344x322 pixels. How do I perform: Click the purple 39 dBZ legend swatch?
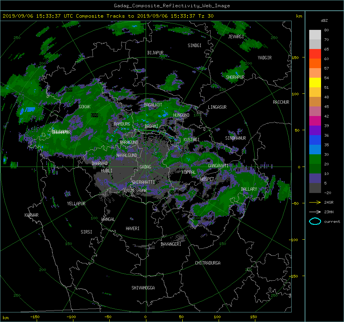315,130
